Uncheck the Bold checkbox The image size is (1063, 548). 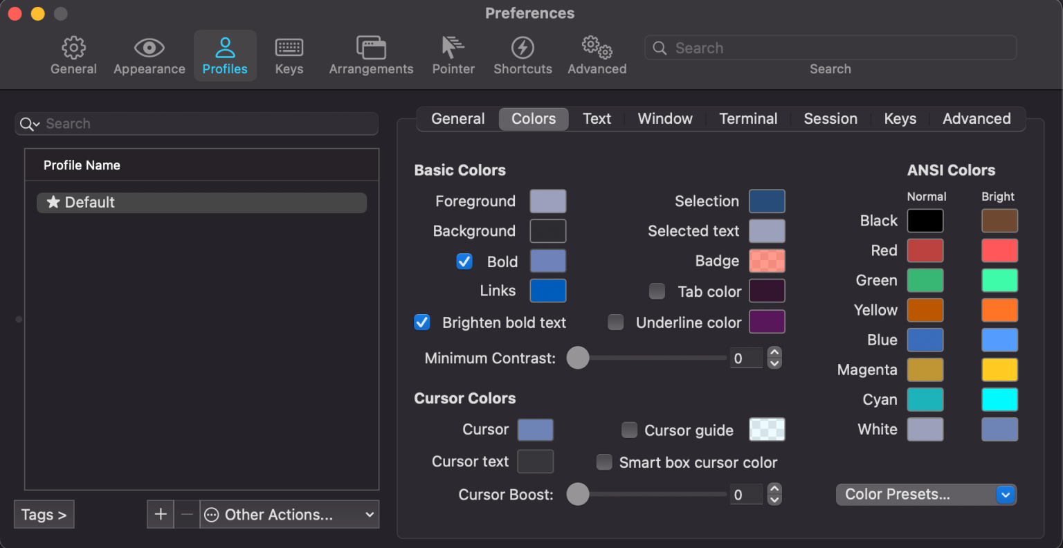(464, 262)
